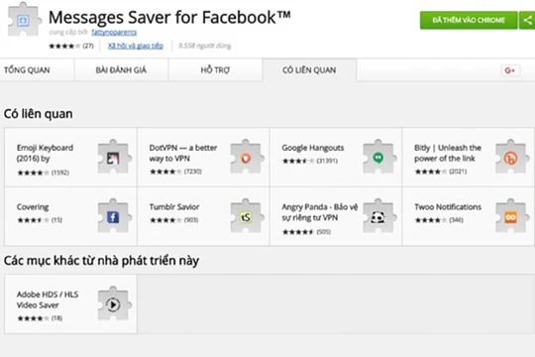Select the CÓ LIÊN QUAN tab

point(309,70)
